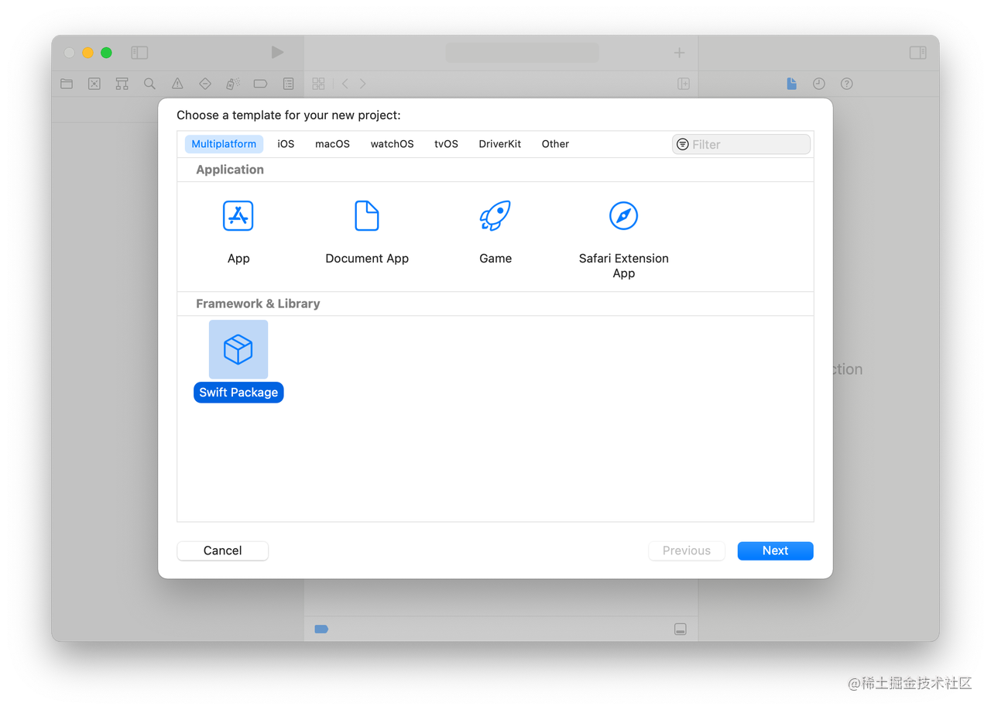This screenshot has width=991, height=710.
Task: Click the Next button
Action: point(775,551)
